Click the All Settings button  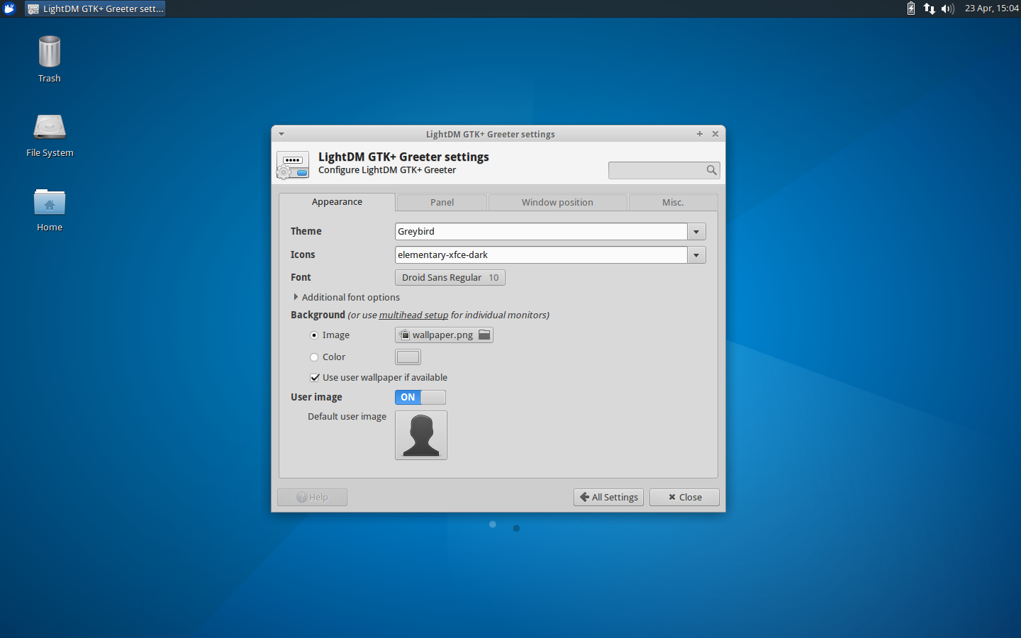[x=608, y=497]
